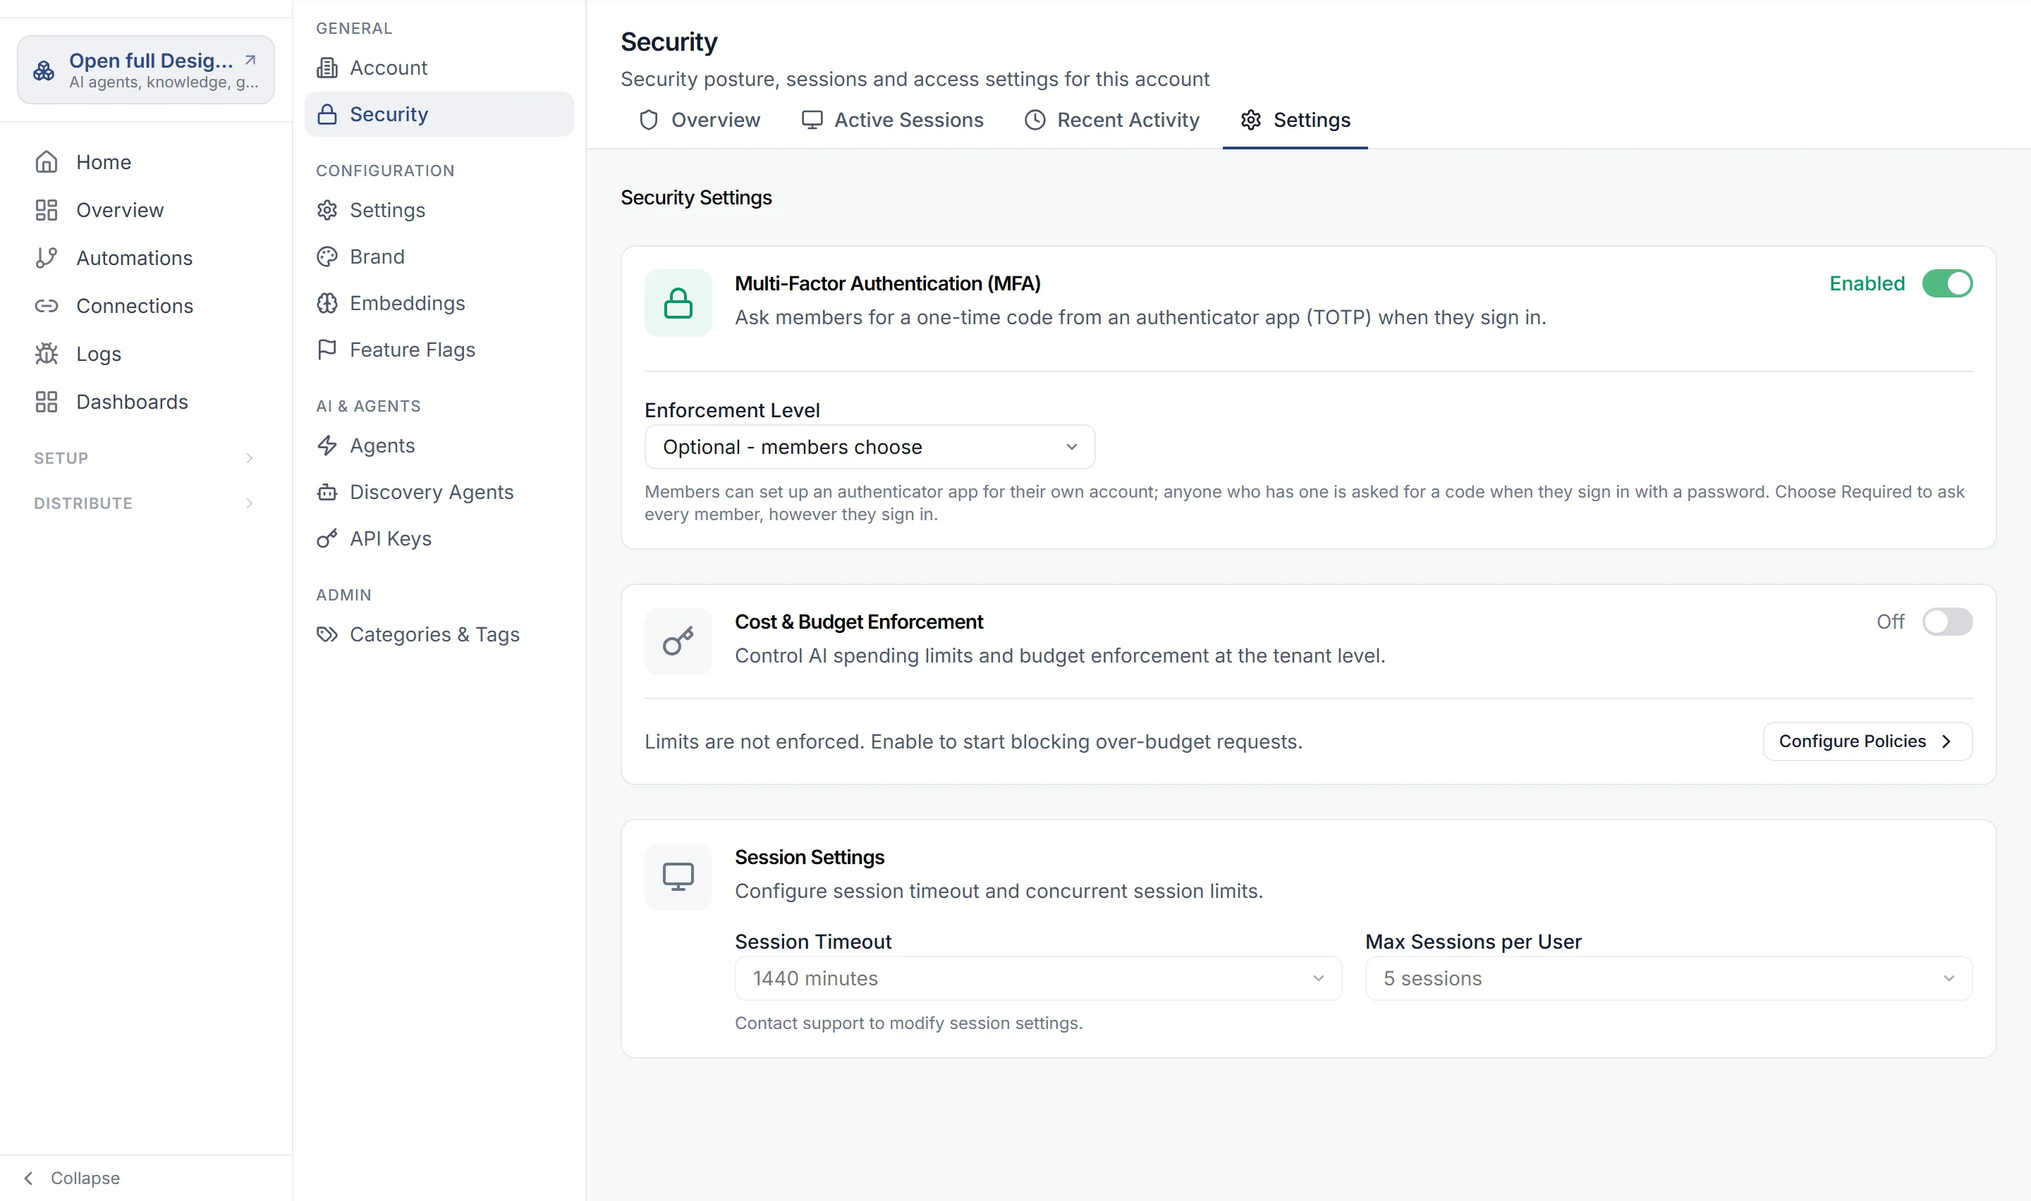Open the Enforcement Level dropdown

click(870, 447)
